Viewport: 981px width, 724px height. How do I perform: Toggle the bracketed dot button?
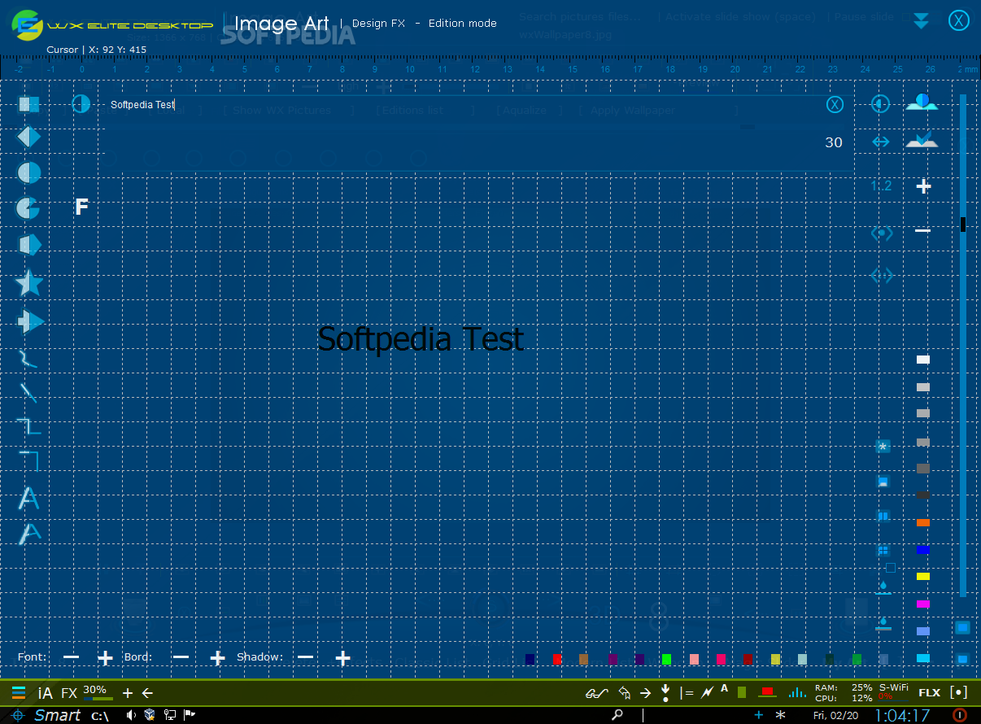pyautogui.click(x=959, y=693)
